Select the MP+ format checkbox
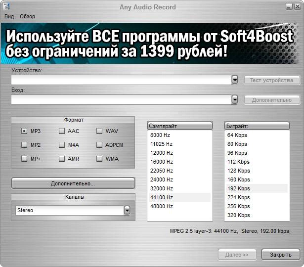 pyautogui.click(x=24, y=159)
